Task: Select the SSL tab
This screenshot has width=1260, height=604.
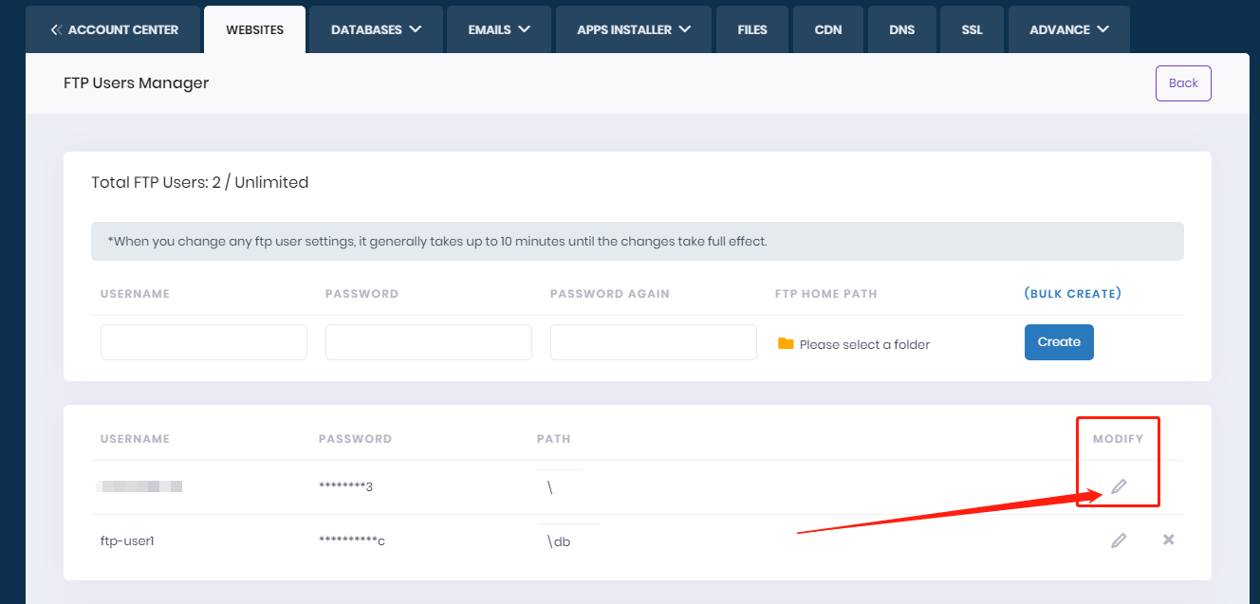Action: (x=972, y=29)
